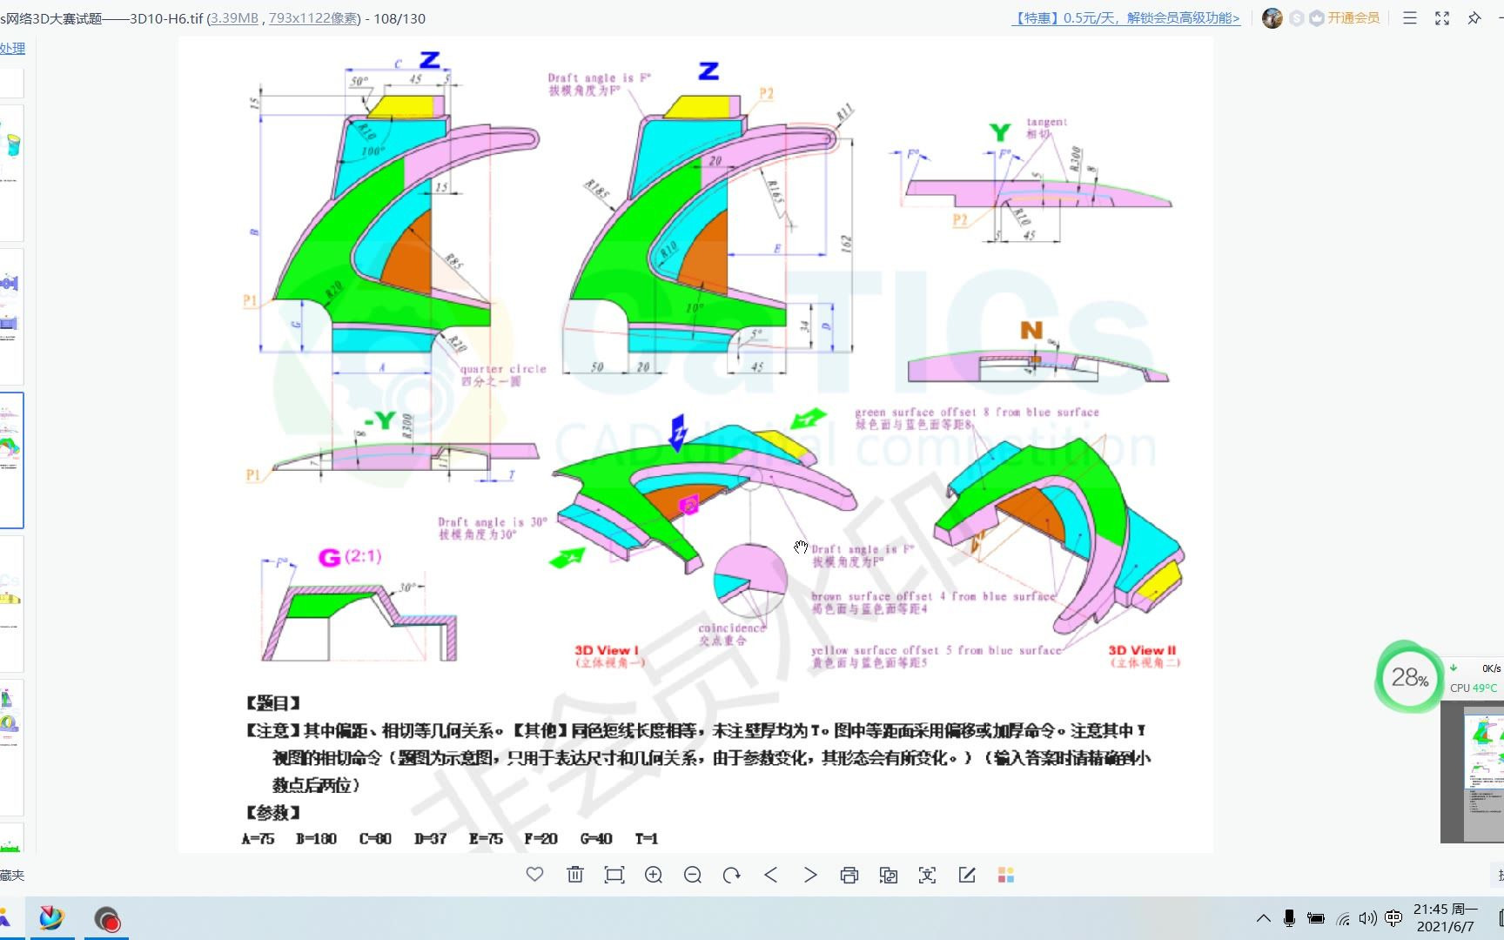The image size is (1504, 940).
Task: Go to the previous image
Action: [770, 875]
